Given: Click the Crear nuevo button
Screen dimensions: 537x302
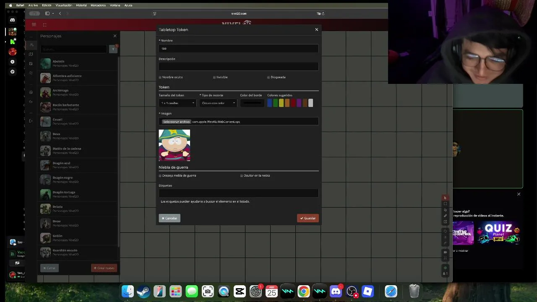Looking at the screenshot, I should [x=104, y=268].
